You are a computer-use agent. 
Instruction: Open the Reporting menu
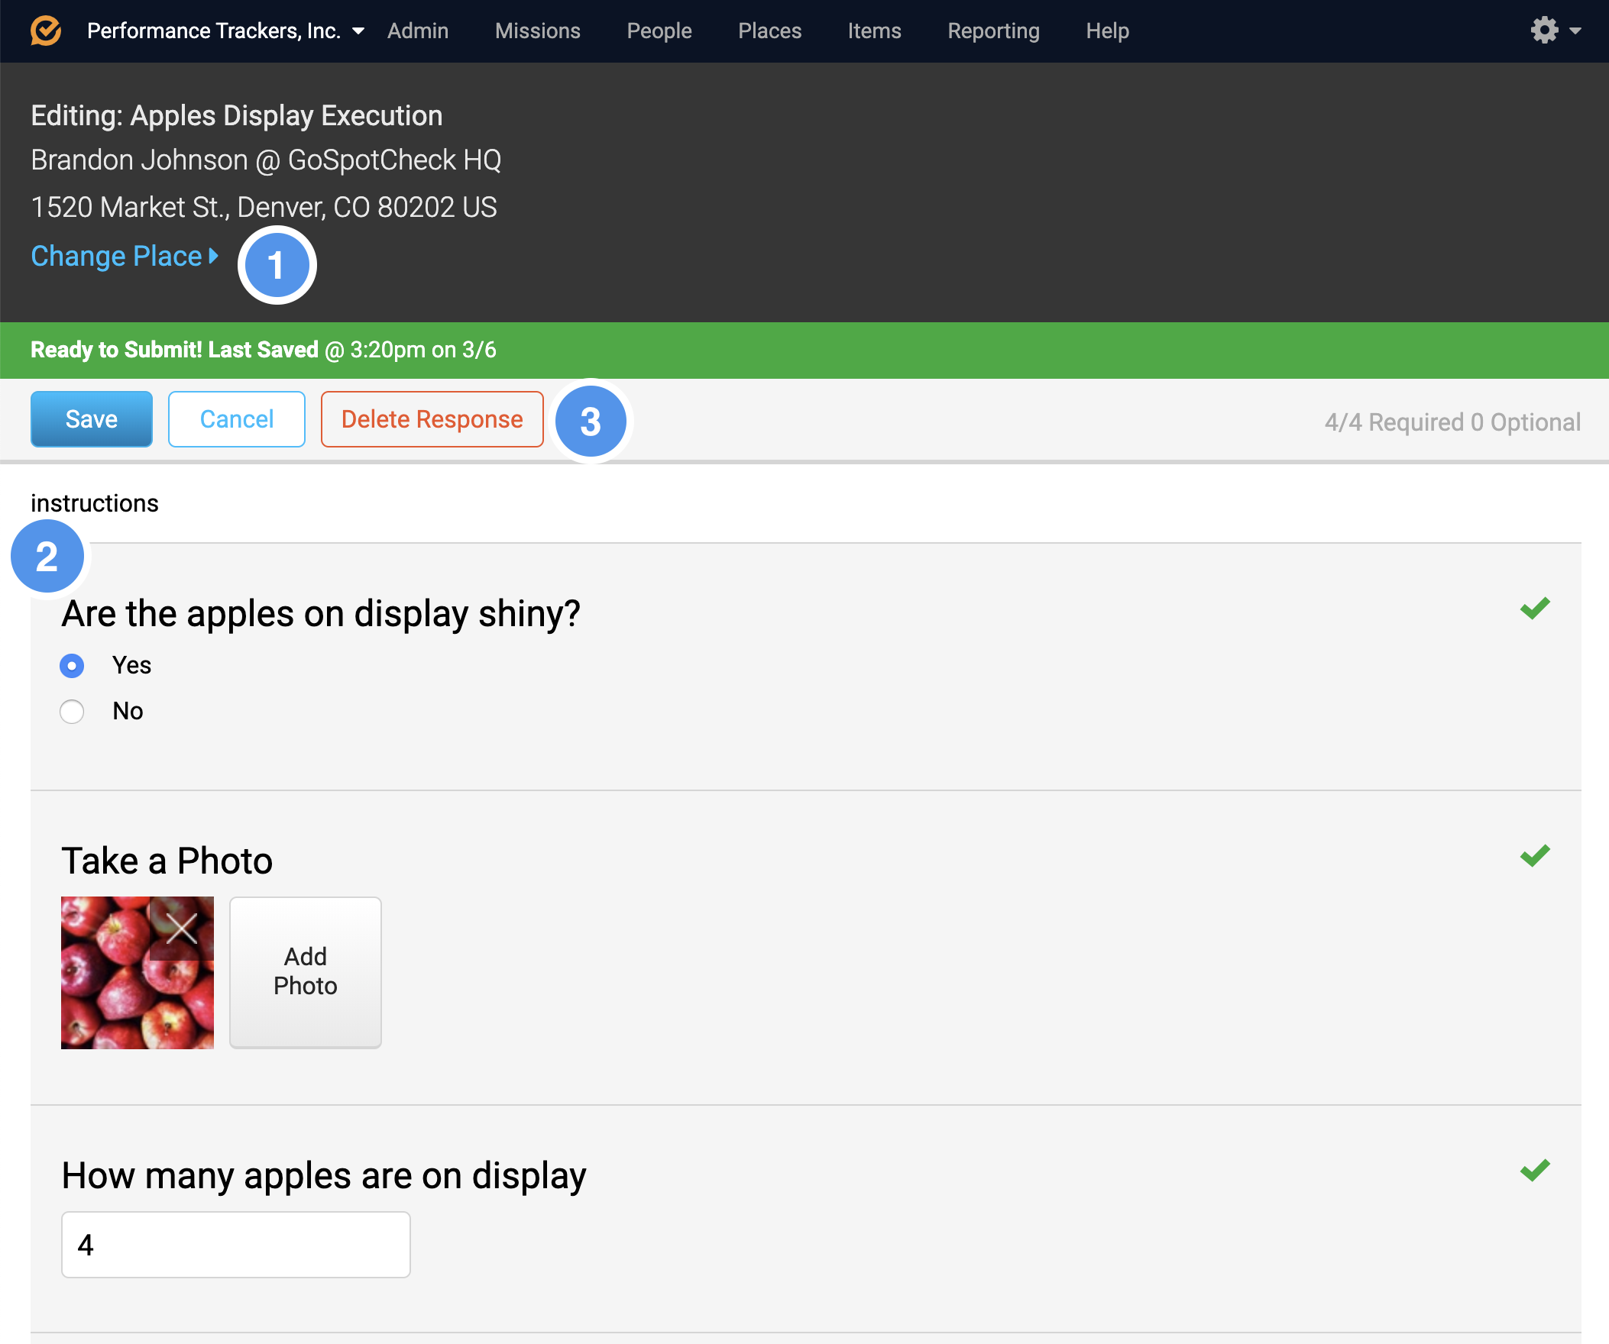pos(993,31)
